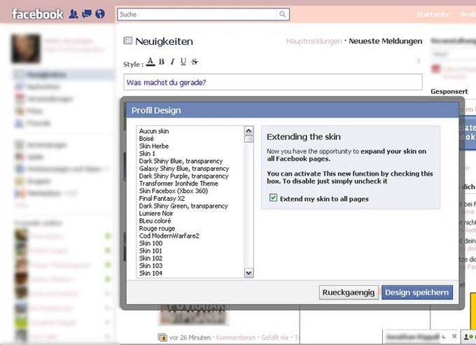Close the style bar with X
The height and width of the screenshot is (345, 476).
tap(419, 61)
